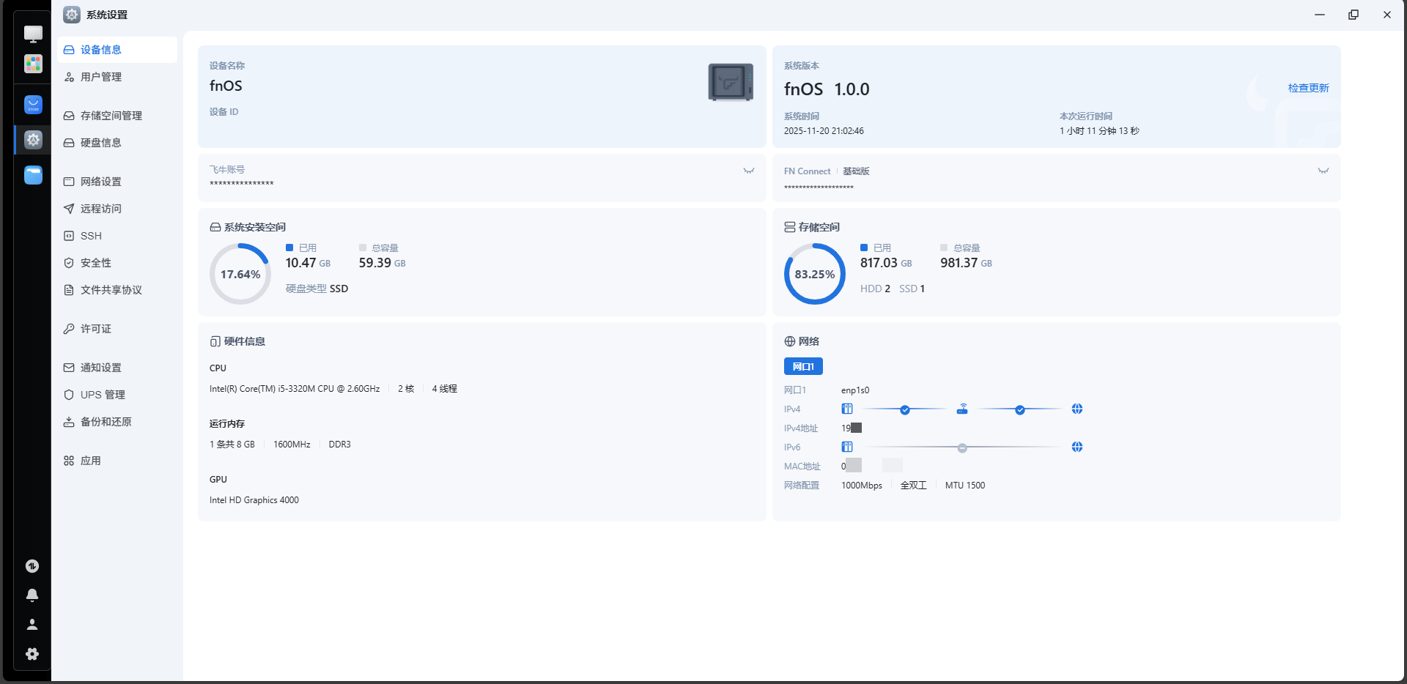Click the system version text 1.0.0
1407x684 pixels.
click(852, 89)
